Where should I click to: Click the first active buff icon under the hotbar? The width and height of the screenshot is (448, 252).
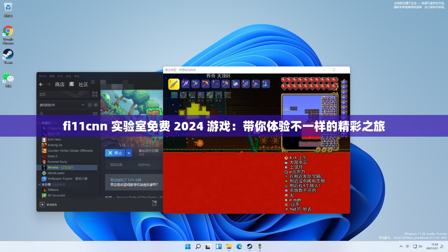tap(174, 95)
